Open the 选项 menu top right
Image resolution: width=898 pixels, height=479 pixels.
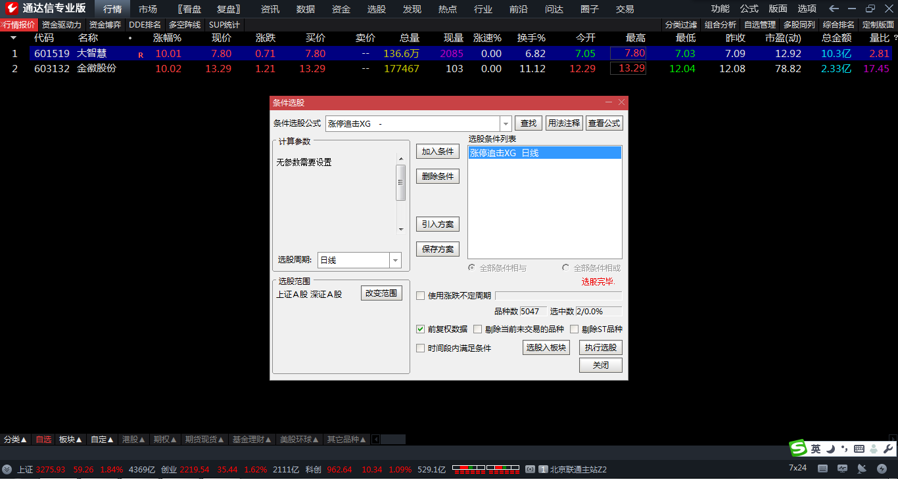(x=807, y=9)
